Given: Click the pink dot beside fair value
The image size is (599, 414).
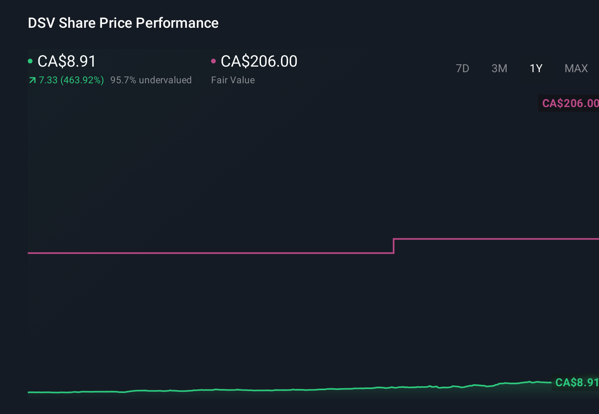Looking at the screenshot, I should click(x=213, y=61).
